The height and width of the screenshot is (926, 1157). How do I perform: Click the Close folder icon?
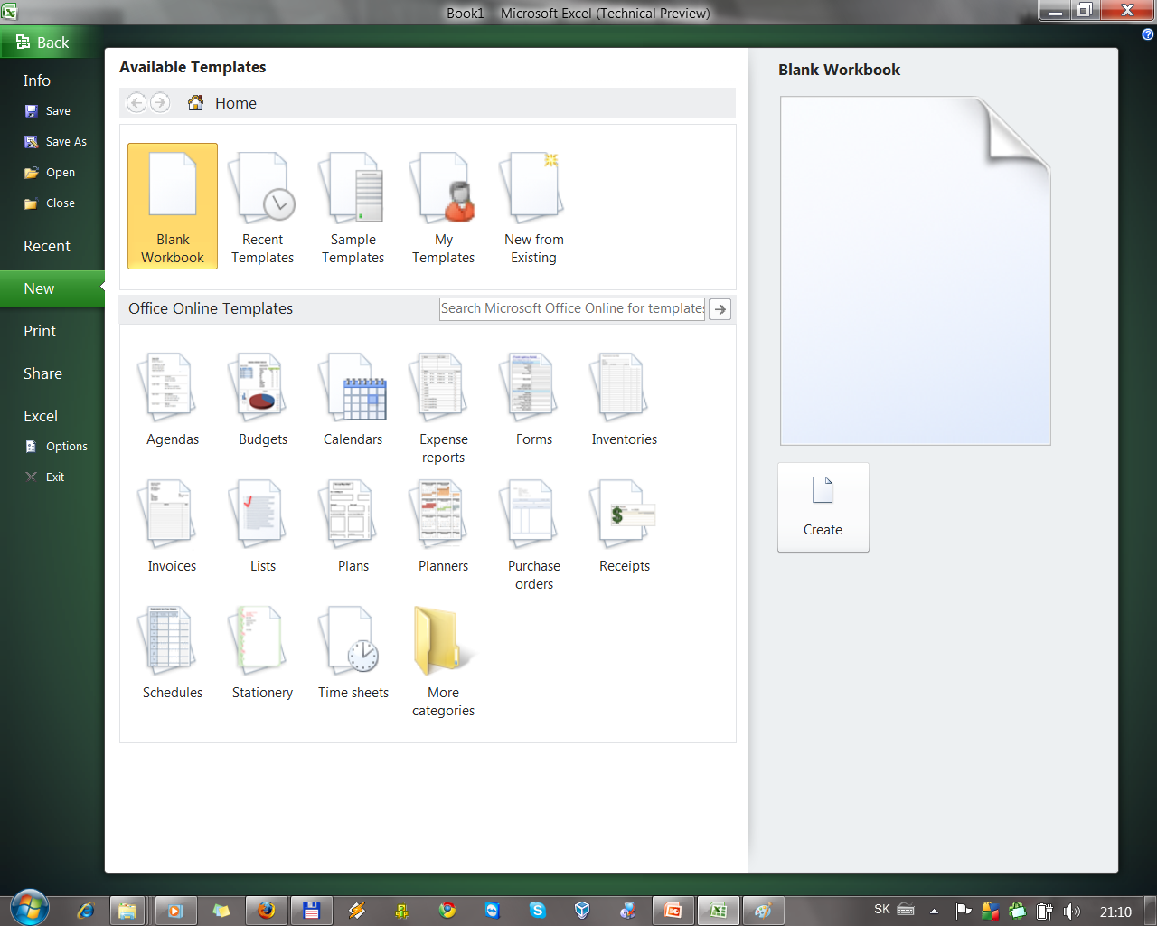31,203
